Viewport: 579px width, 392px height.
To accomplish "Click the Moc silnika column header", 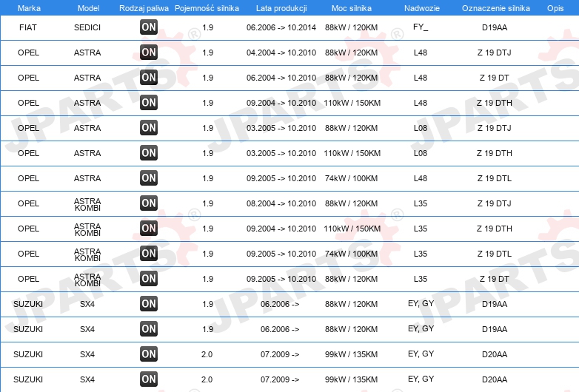I will [x=352, y=8].
